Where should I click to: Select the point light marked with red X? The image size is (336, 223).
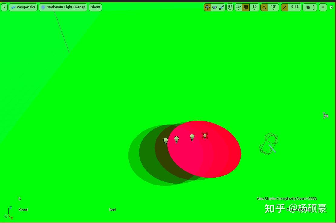(205, 135)
